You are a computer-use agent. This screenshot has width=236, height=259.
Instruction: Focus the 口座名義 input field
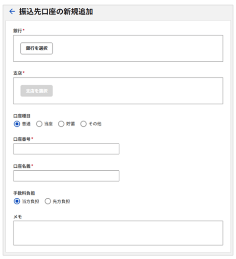point(66,176)
